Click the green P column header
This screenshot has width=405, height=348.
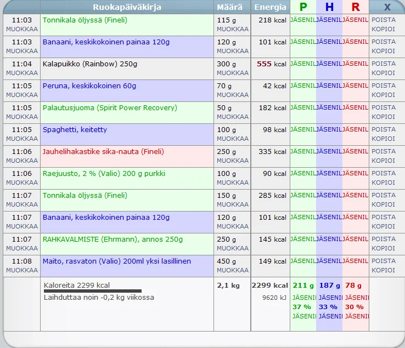click(303, 7)
